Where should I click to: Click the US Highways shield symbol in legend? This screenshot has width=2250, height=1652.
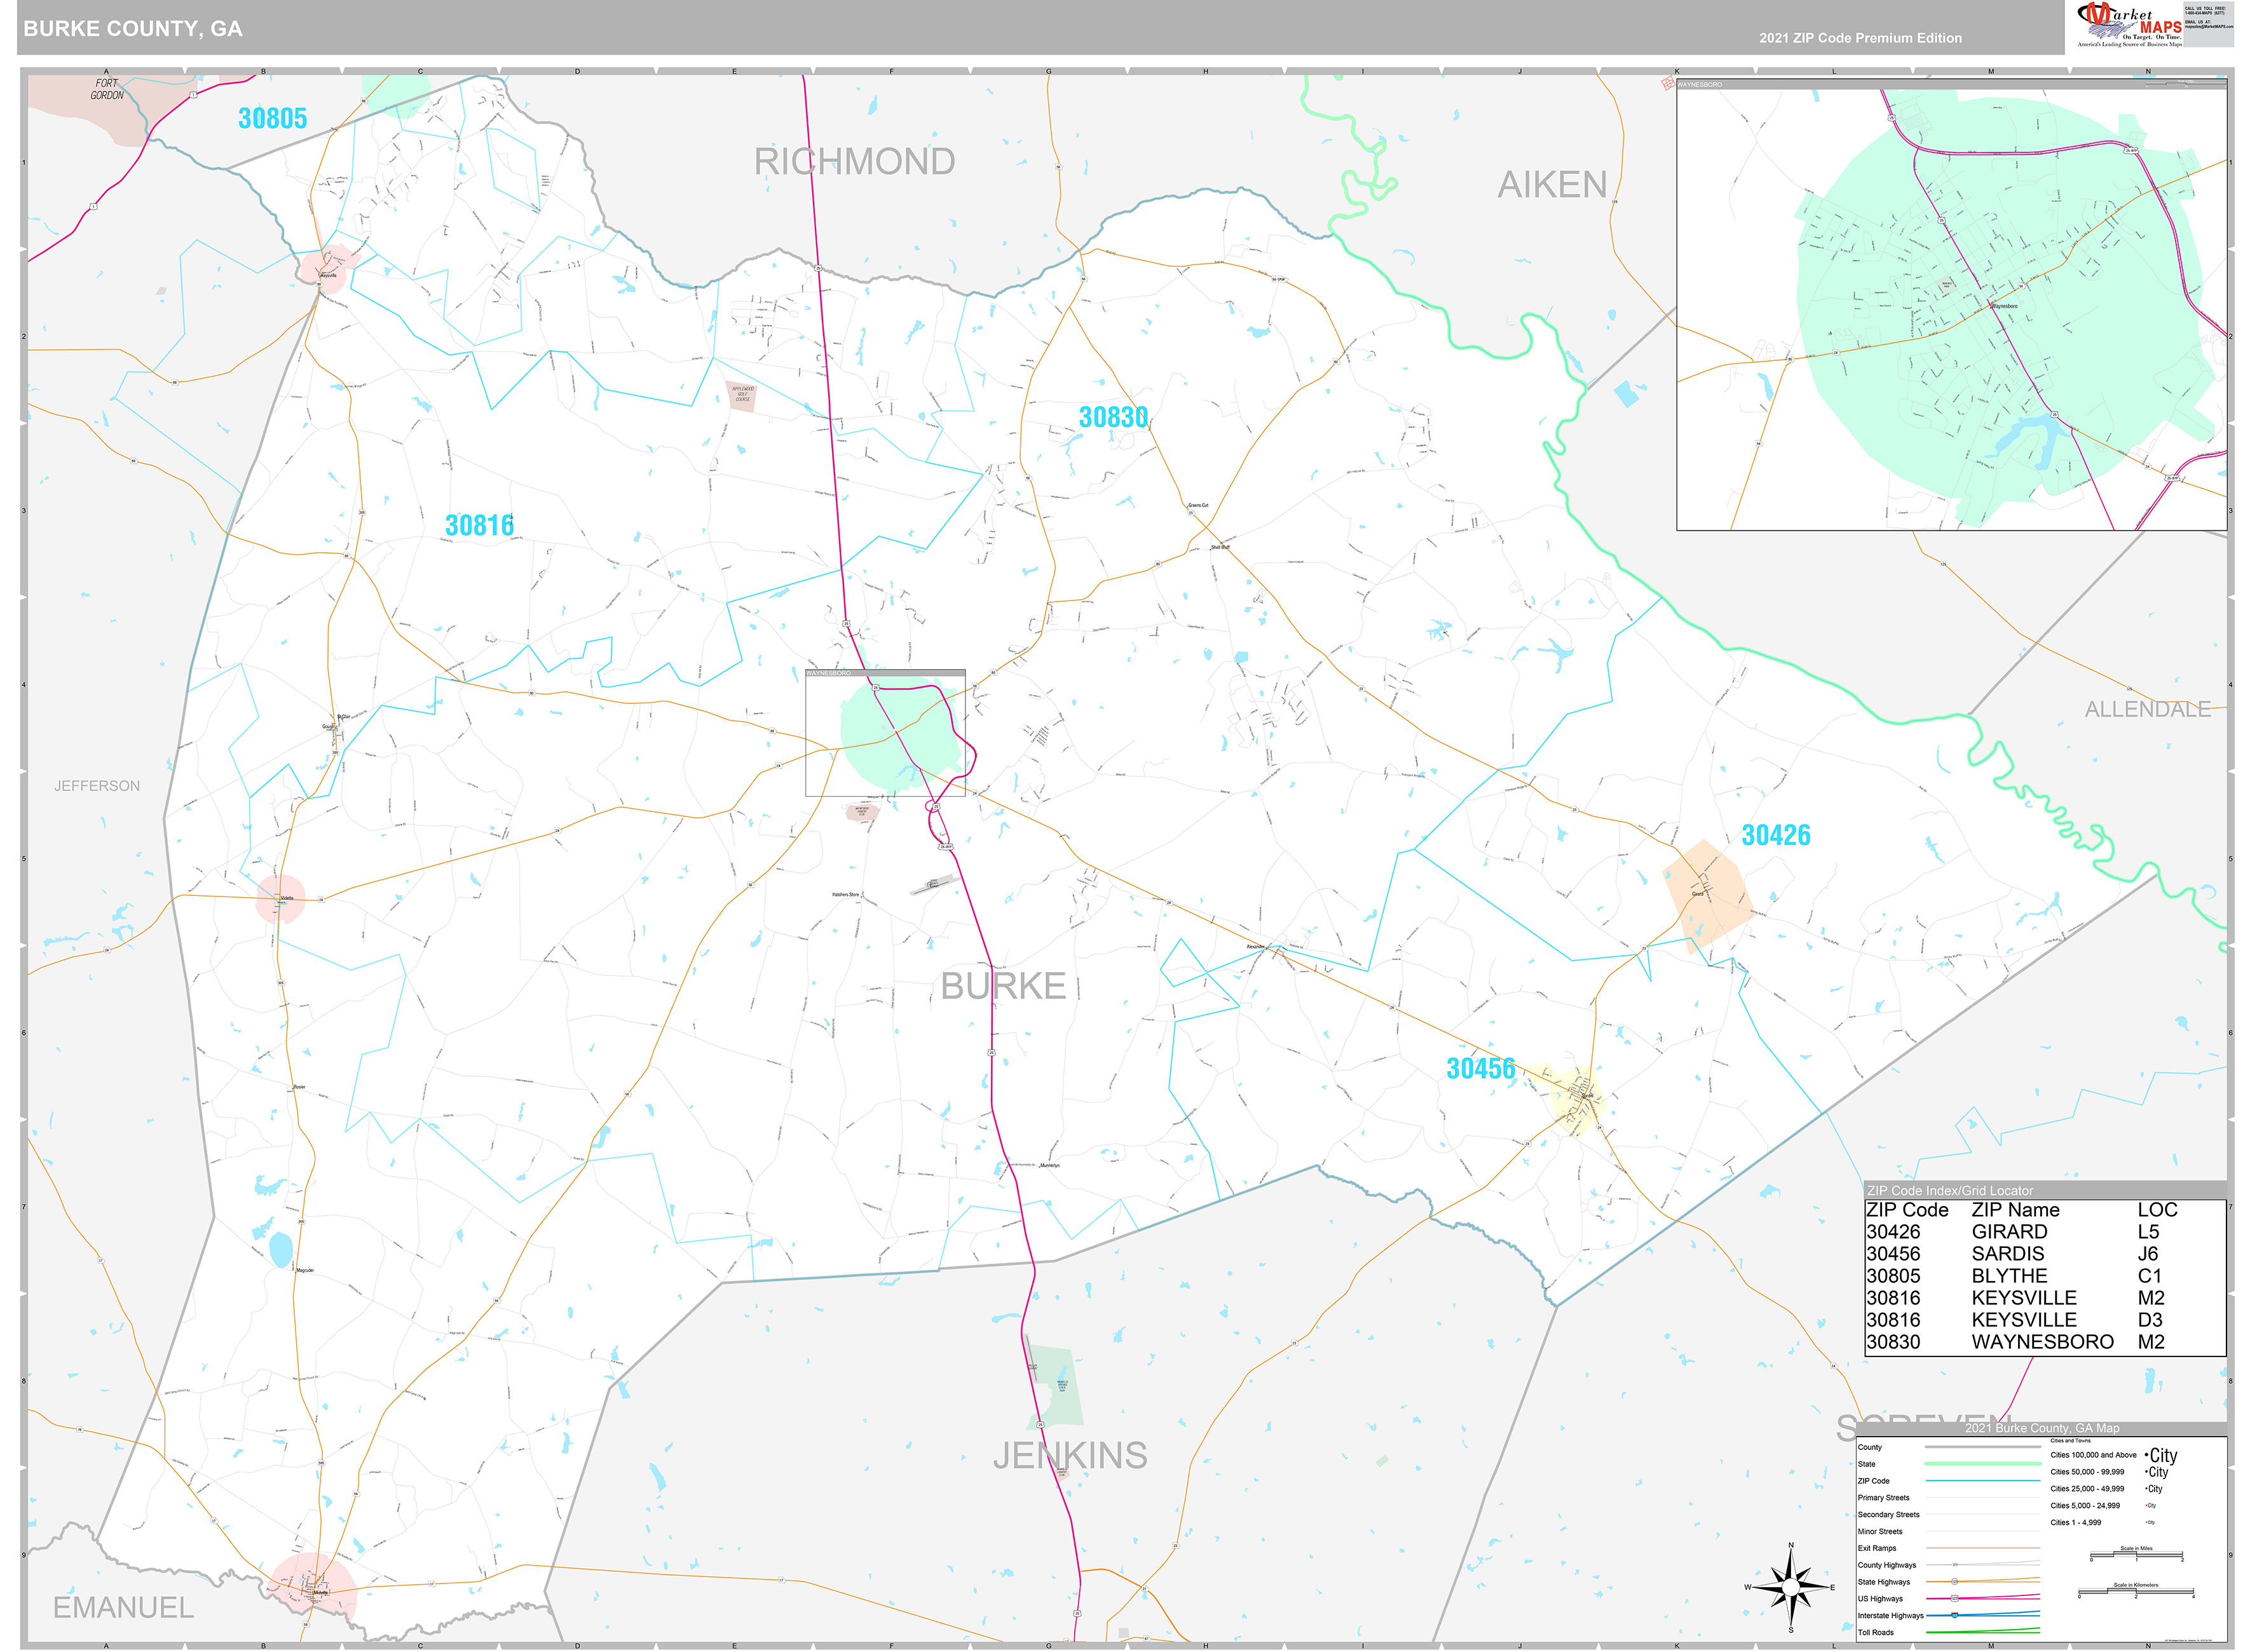click(x=1955, y=1598)
